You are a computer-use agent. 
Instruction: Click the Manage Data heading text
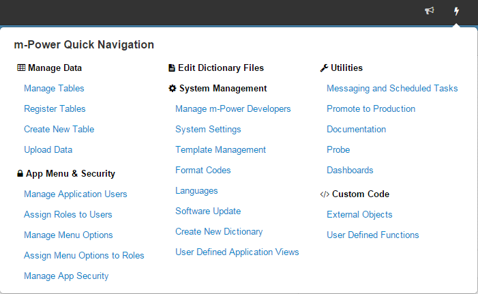coord(55,68)
